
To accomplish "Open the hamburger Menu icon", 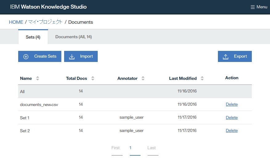I will [x=253, y=7].
